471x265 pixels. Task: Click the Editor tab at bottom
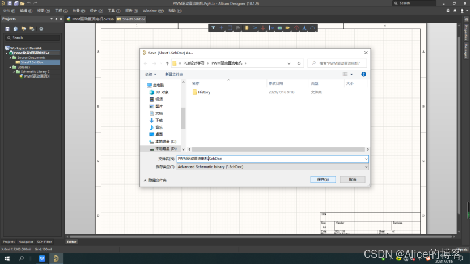click(x=71, y=242)
